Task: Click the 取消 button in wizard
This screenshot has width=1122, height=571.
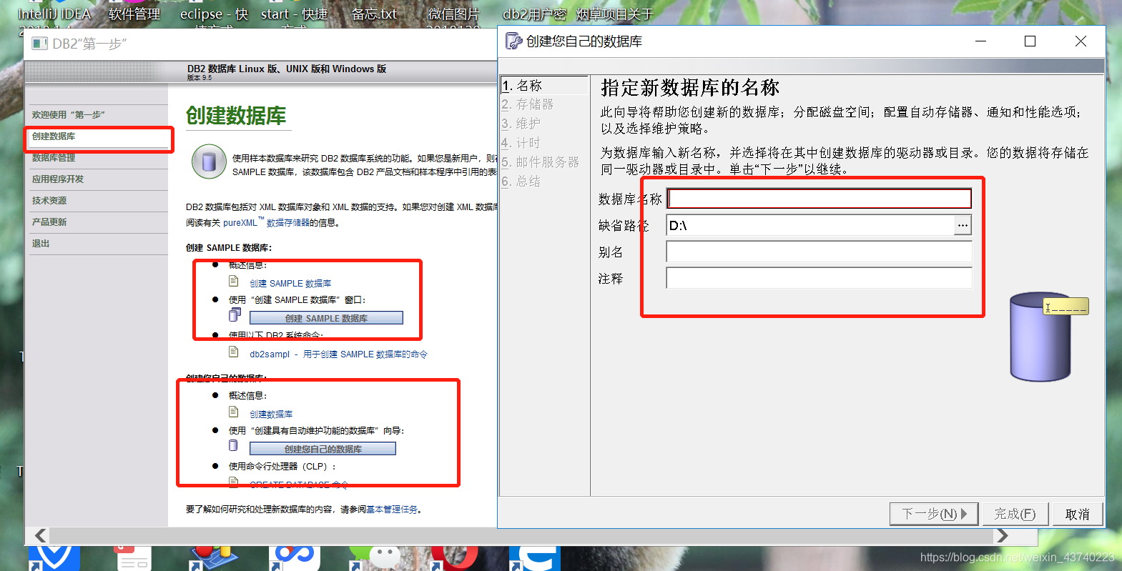Action: (1077, 514)
